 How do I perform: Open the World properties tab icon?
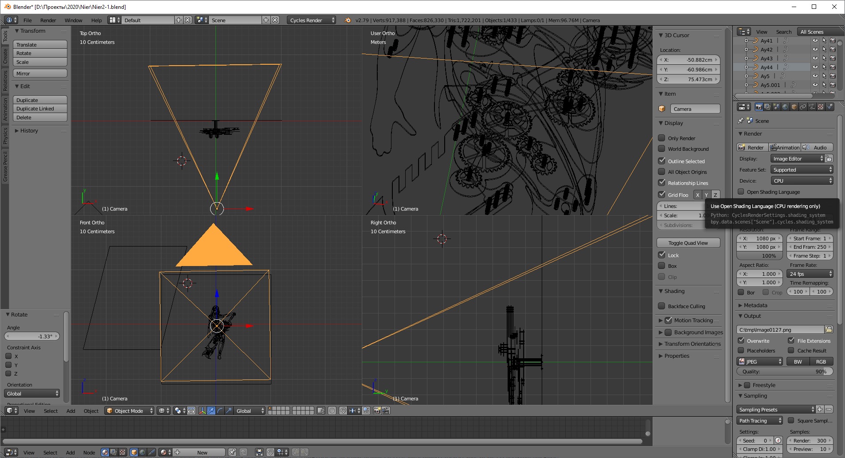coord(785,107)
